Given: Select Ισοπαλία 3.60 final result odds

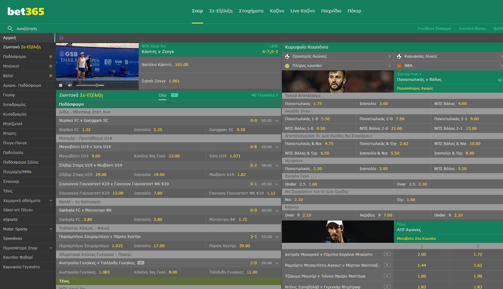Looking at the screenshot, I should click(393, 104).
